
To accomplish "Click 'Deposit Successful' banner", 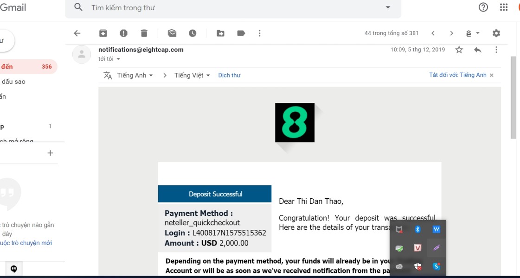I will click(215, 194).
